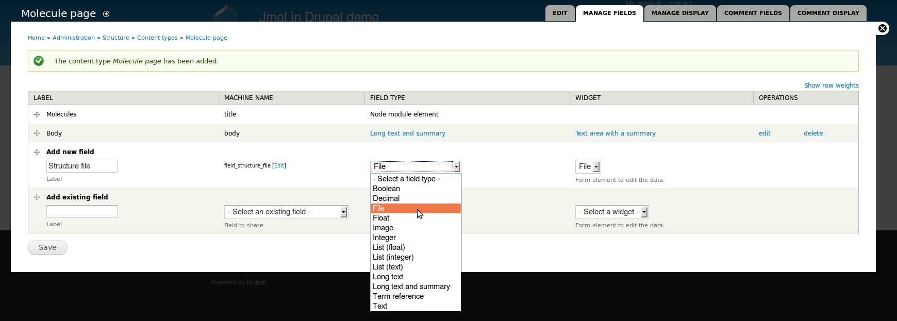Choose List (integer) option
Viewport: 897px width, 321px height.
(x=416, y=257)
